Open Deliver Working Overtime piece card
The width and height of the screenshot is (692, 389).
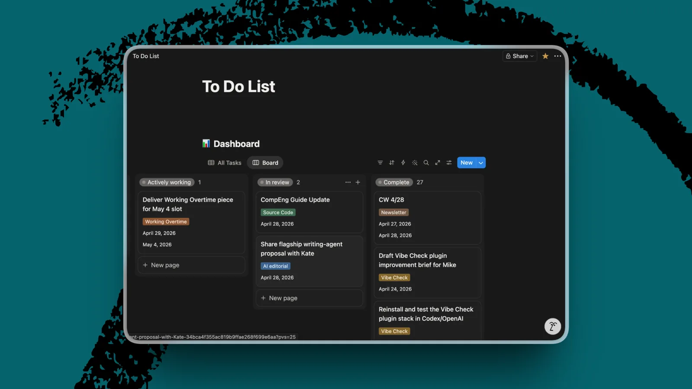tap(191, 222)
